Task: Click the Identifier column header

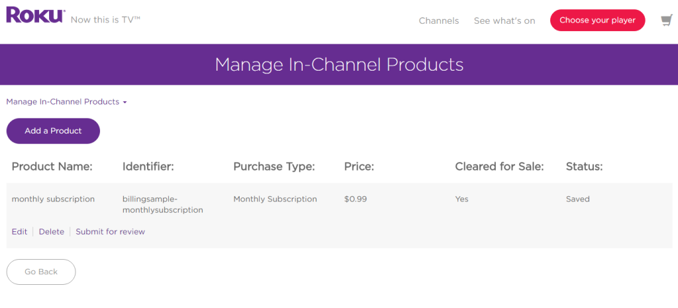Action: click(148, 167)
